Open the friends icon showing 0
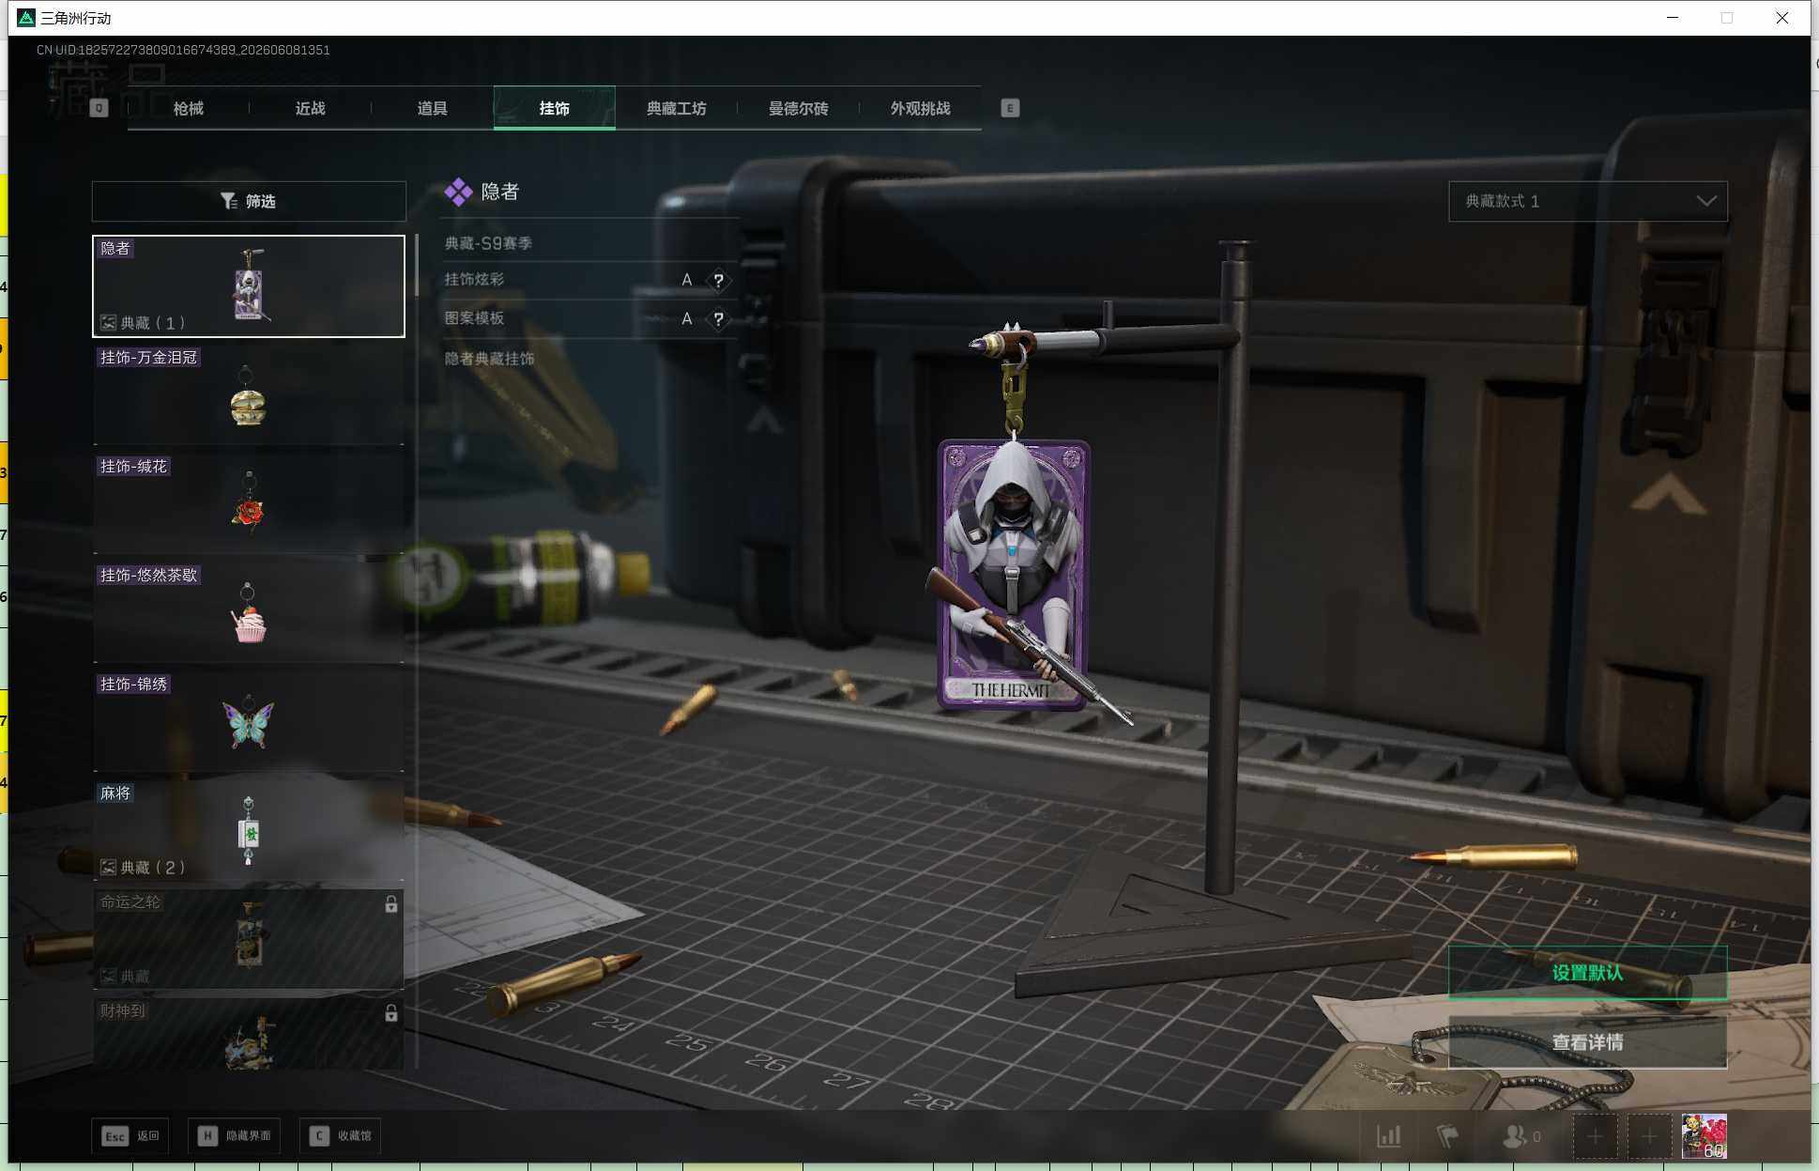The width and height of the screenshot is (1819, 1171). 1521,1136
